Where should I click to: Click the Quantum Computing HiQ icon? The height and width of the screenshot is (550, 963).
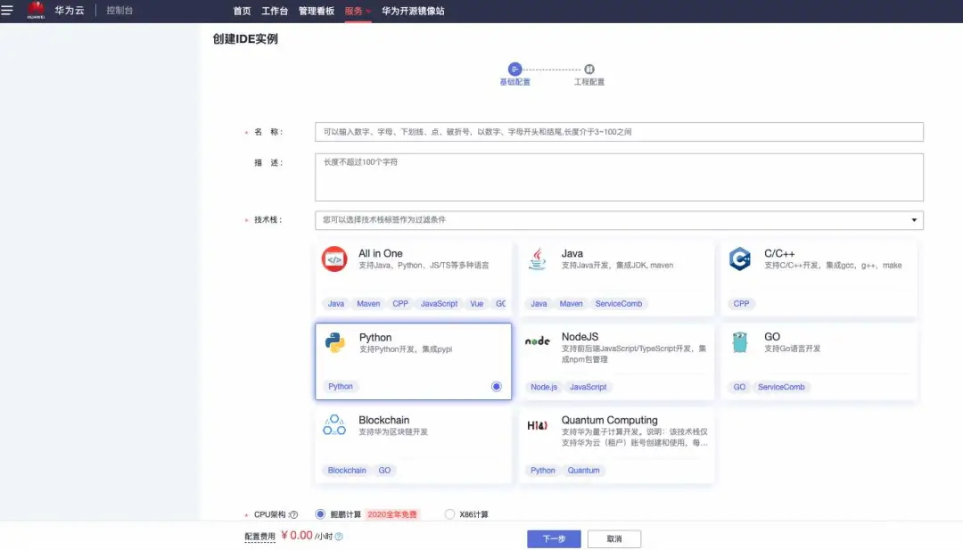click(537, 425)
